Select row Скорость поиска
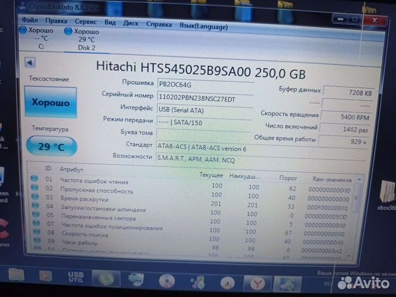This screenshot has width=396, height=297. coord(192,237)
